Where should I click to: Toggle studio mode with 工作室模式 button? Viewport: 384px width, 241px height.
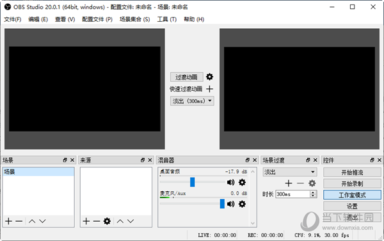pyautogui.click(x=352, y=195)
